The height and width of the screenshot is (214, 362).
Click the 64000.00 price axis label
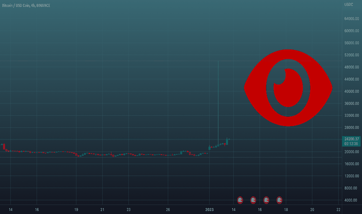coord(352,19)
